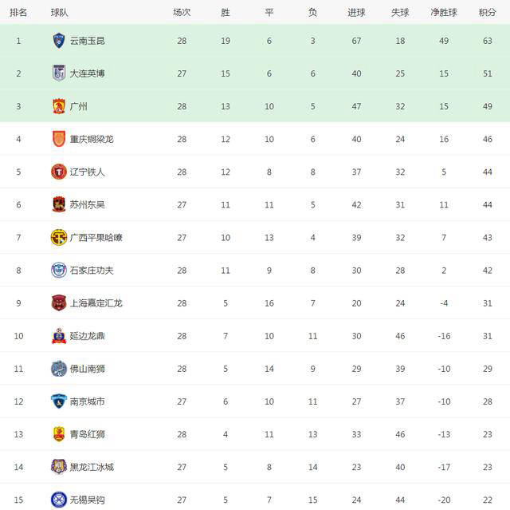510x510 pixels.
Task: Click the 石家庄功夫 circular logo
Action: pyautogui.click(x=59, y=271)
